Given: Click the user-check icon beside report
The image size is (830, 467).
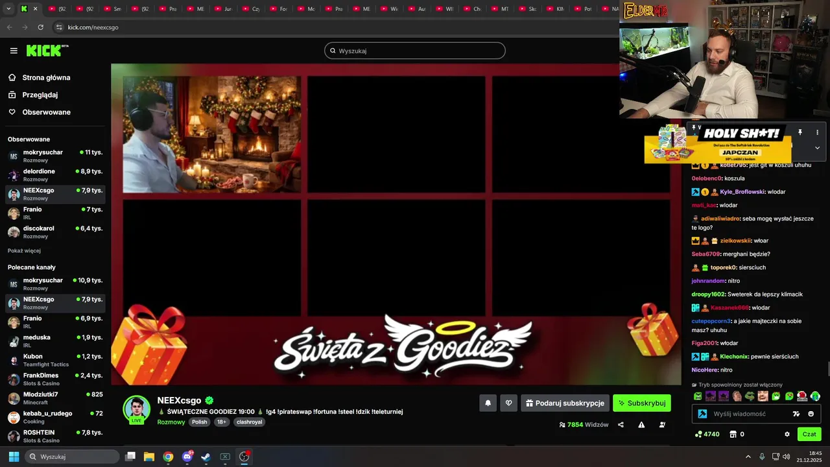Looking at the screenshot, I should 662,425.
